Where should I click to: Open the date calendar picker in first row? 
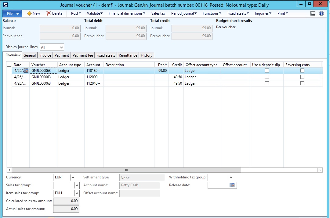[x=26, y=71]
